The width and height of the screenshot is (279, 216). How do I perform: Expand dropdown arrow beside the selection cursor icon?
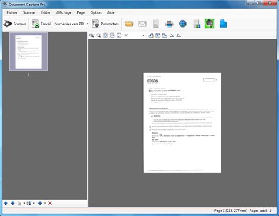[x=24, y=203]
